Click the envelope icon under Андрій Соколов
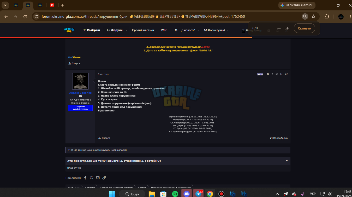The height and width of the screenshot is (197, 352). click(80, 96)
